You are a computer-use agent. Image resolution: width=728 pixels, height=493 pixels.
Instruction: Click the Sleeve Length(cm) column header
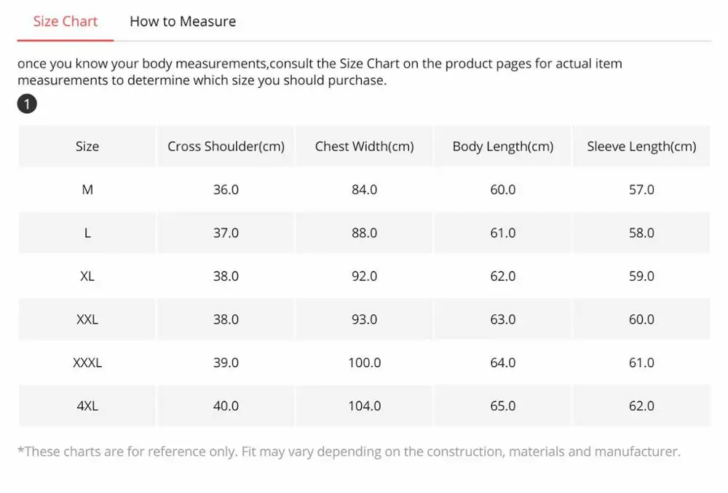pyautogui.click(x=641, y=146)
